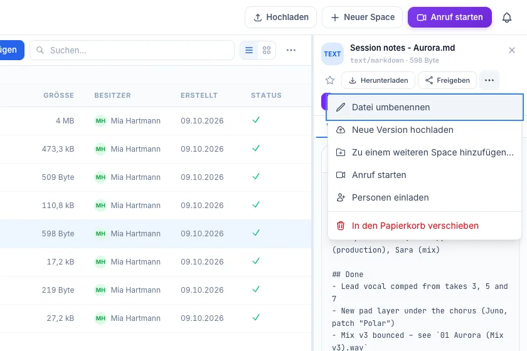Viewport: 527px width, 351px height.
Task: Select the row with size 110,8 kB
Action: coord(156,206)
